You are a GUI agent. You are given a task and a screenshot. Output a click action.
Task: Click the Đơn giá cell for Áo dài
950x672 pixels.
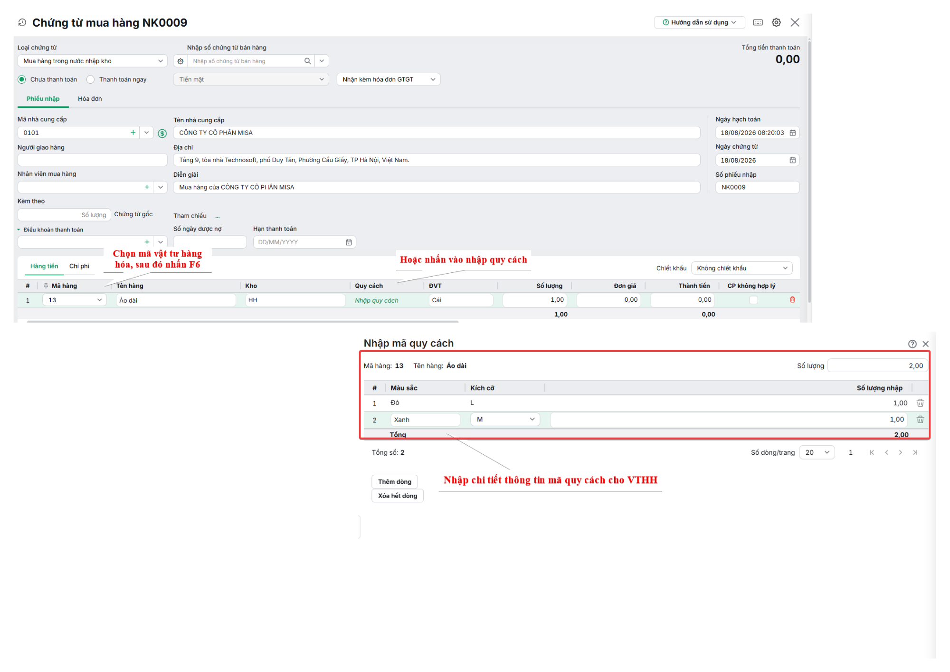coord(608,300)
